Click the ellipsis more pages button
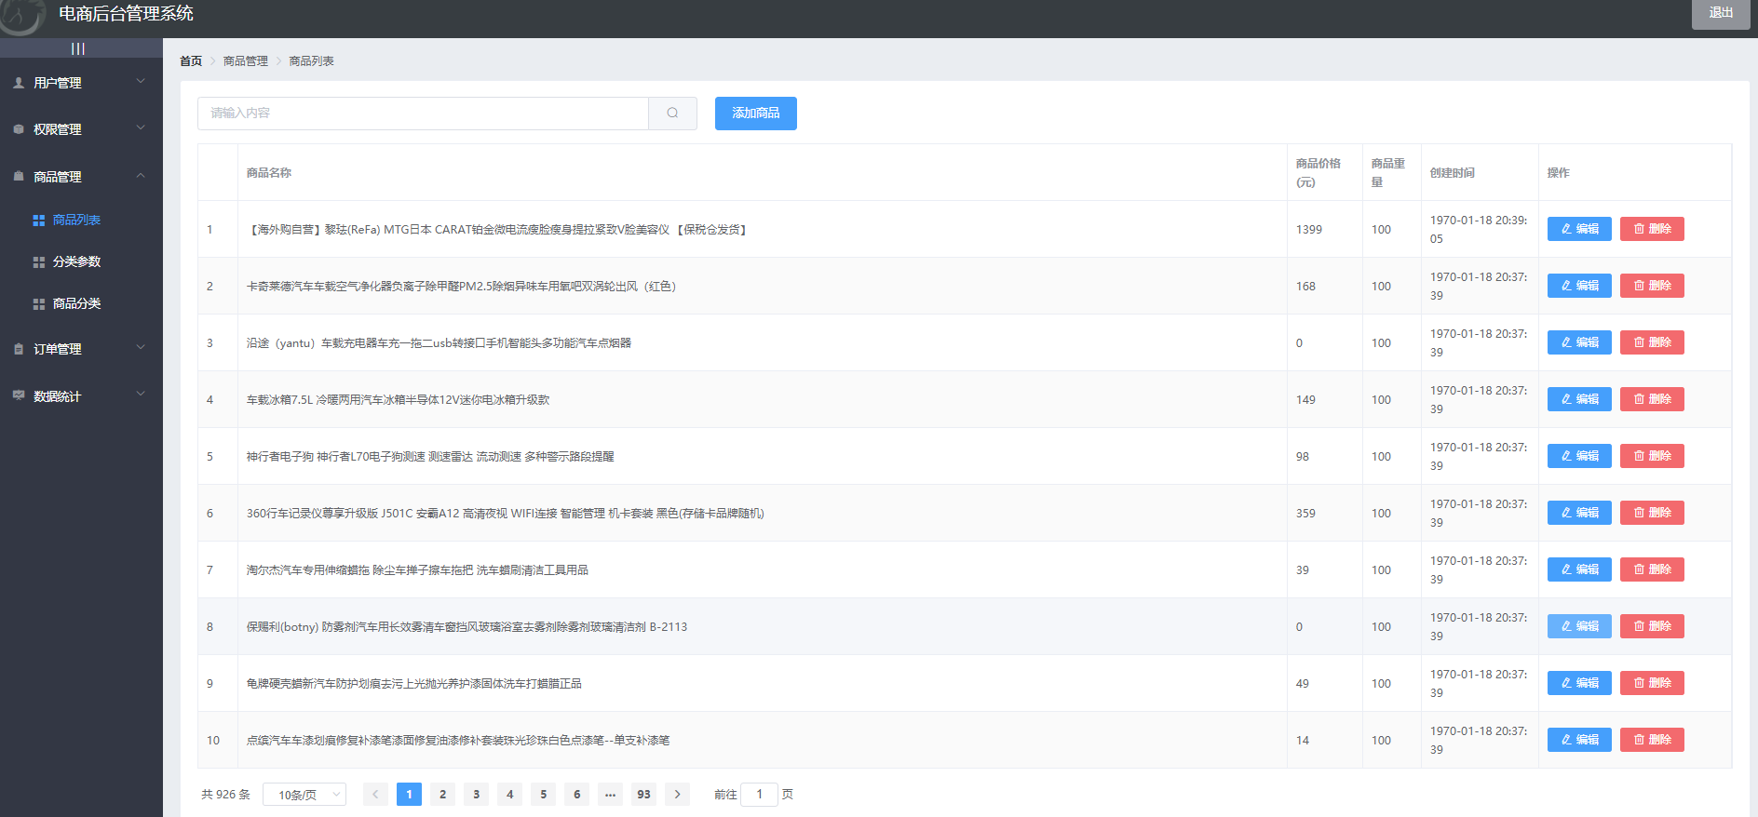Image resolution: width=1758 pixels, height=817 pixels. coord(610,794)
